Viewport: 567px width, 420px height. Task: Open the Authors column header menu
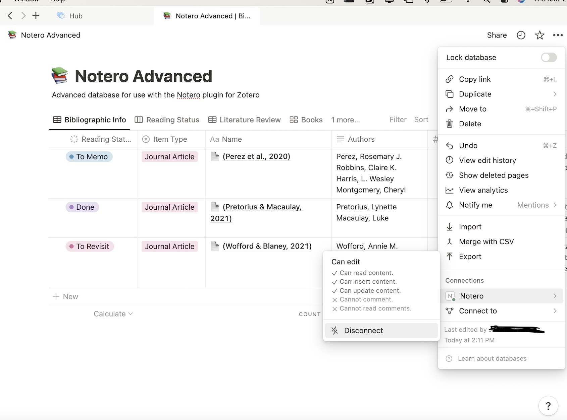[356, 139]
